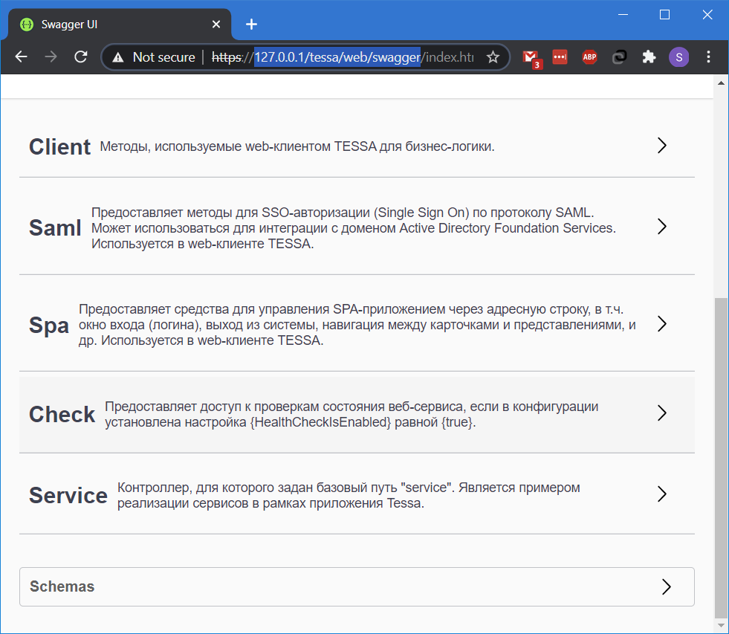Viewport: 729px width, 634px height.
Task: Expand the Saml section chevron
Action: pyautogui.click(x=662, y=227)
